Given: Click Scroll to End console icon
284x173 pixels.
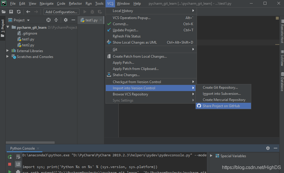Looking at the screenshot, I should click(x=18, y=164).
